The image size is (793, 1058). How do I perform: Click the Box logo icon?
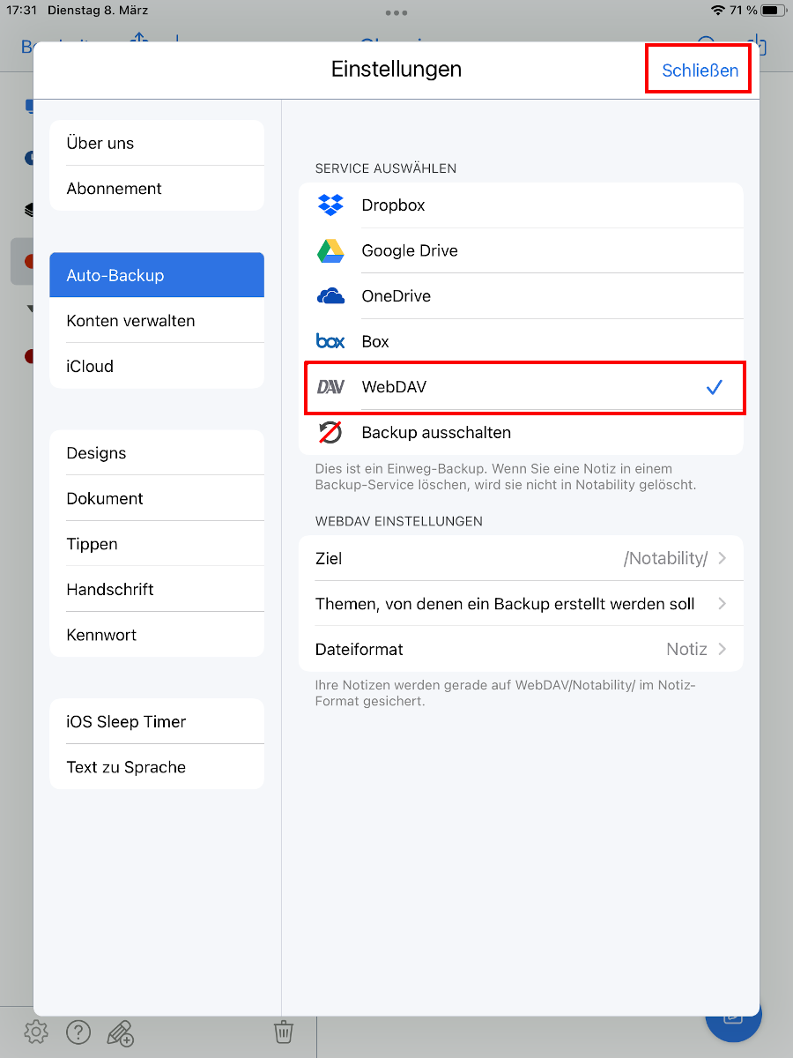pyautogui.click(x=330, y=341)
